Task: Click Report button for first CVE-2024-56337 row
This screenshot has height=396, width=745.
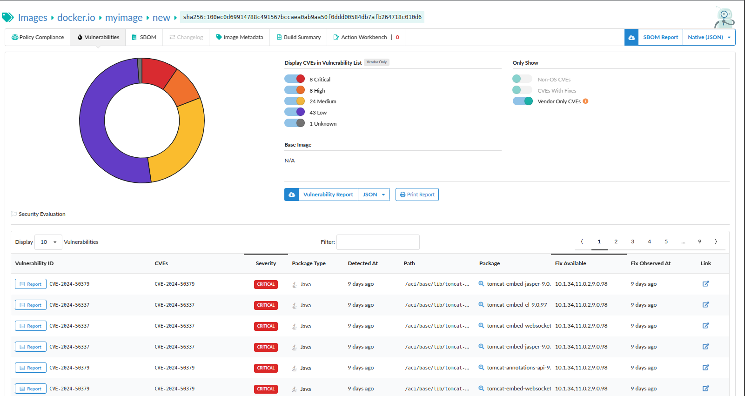Action: (x=31, y=305)
